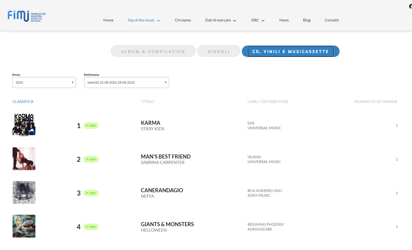The image size is (412, 250).
Task: Click the KARMA title
Action: (151, 123)
